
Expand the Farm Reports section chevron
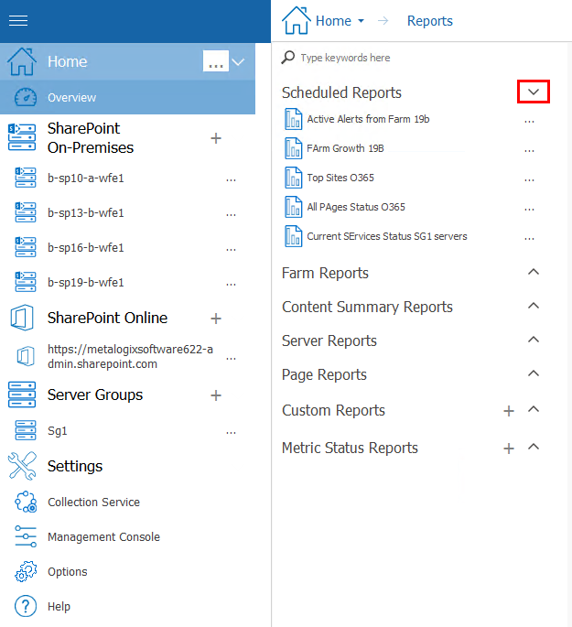coord(534,272)
